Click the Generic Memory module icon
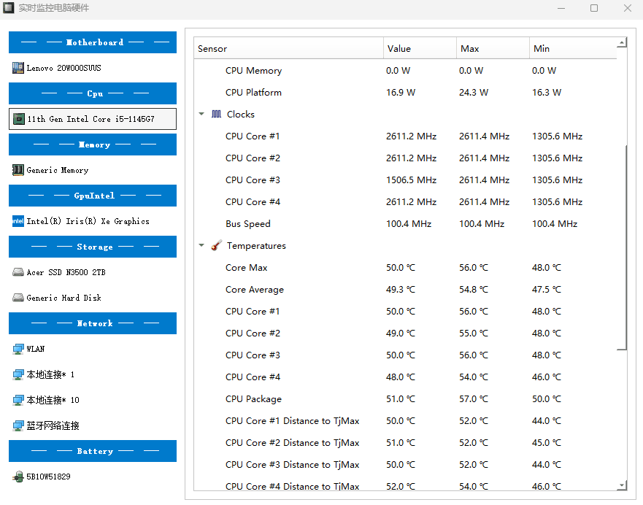The image size is (643, 505). [18, 170]
